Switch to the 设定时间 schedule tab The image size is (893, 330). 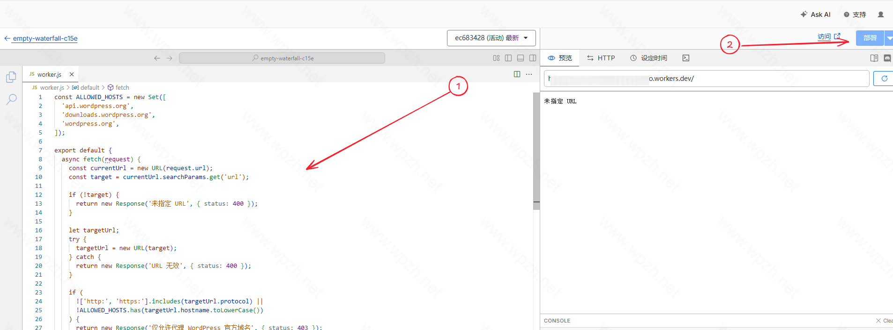pyautogui.click(x=648, y=58)
